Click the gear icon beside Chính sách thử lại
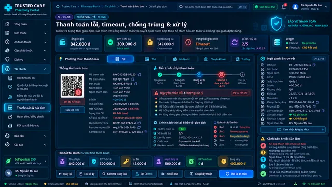This screenshot has height=187, width=332. click(x=155, y=123)
